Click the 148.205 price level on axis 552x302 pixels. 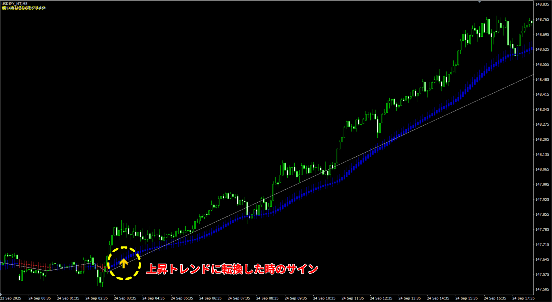click(542, 140)
